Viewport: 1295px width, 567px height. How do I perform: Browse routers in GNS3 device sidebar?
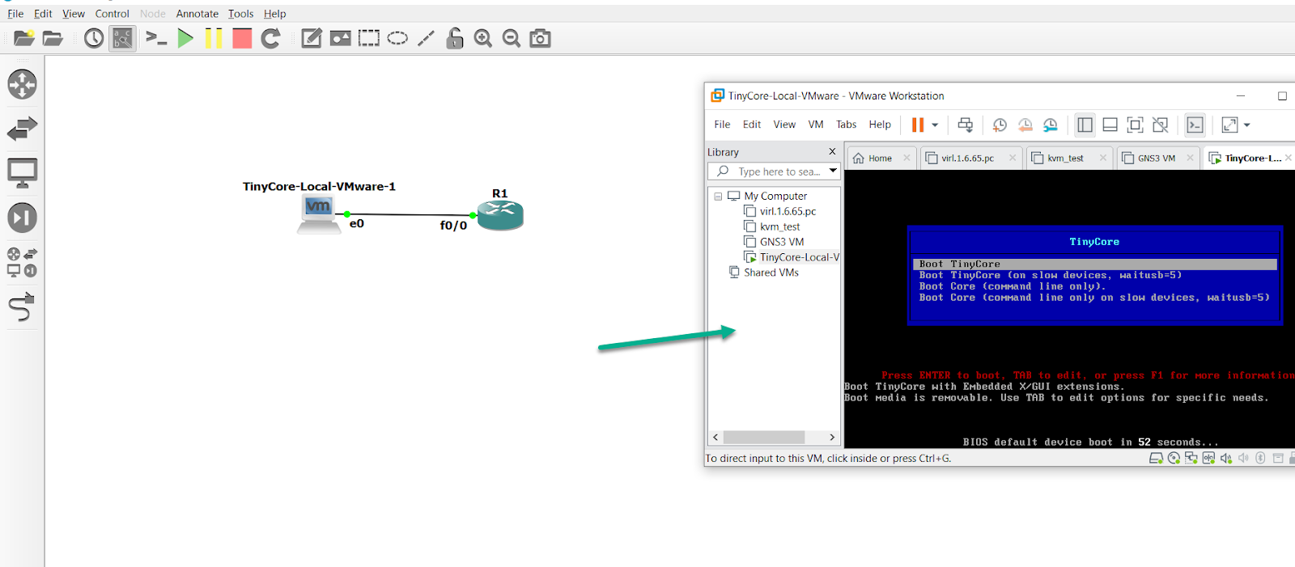[22, 84]
